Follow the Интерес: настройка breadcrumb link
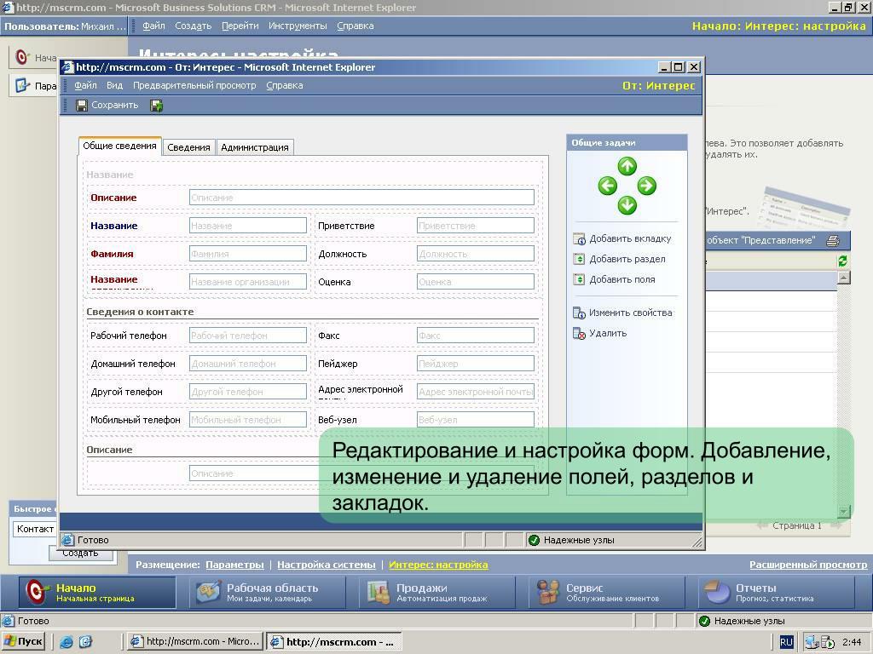873x654 pixels. pyautogui.click(x=438, y=565)
